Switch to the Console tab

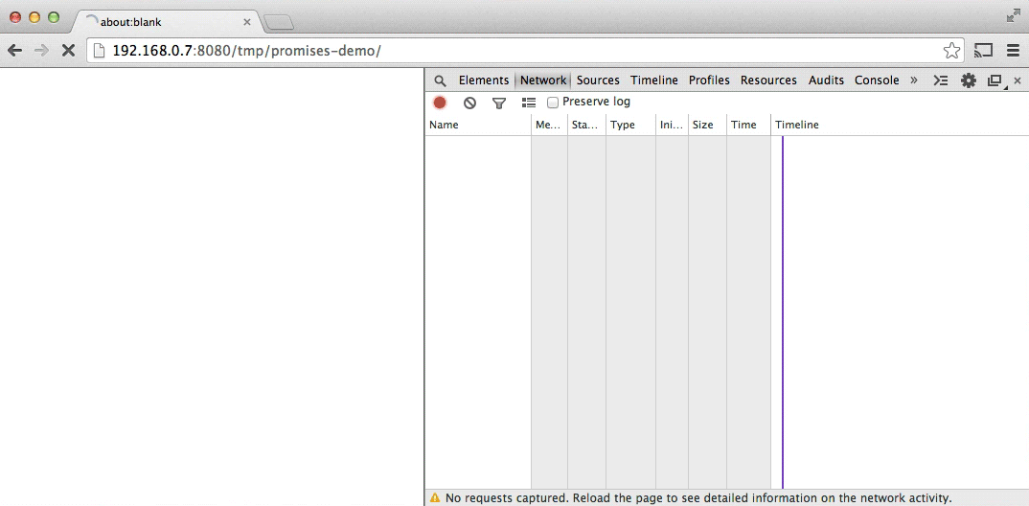877,80
